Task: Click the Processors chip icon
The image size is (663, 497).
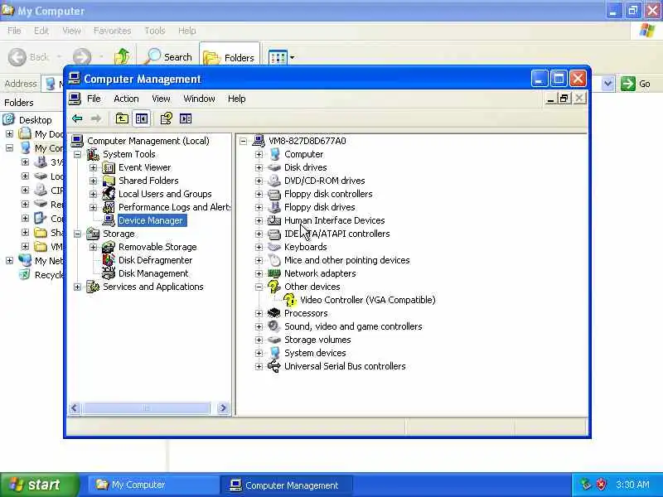Action: coord(274,313)
